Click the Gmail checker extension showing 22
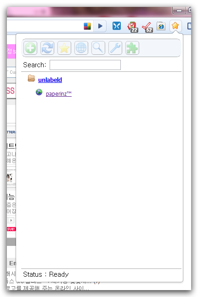 coord(133,27)
